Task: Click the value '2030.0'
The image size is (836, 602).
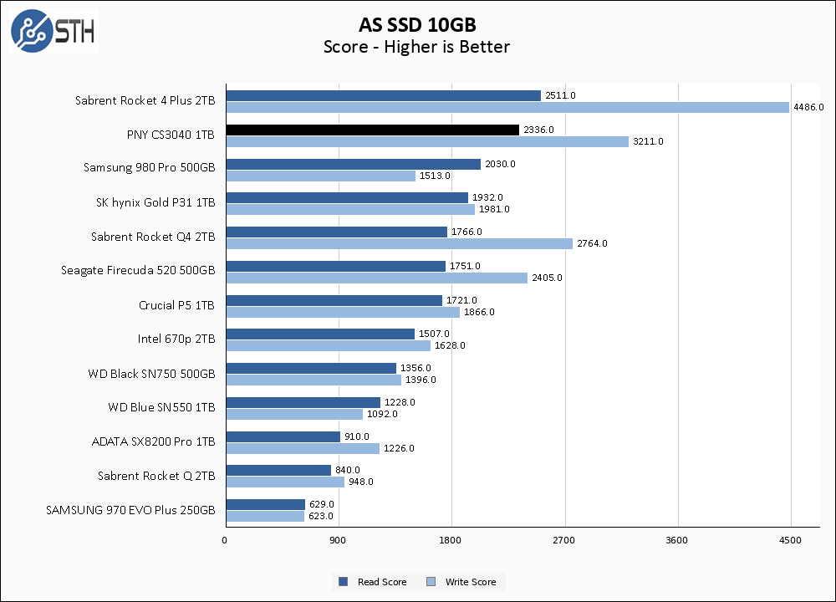Action: 500,164
